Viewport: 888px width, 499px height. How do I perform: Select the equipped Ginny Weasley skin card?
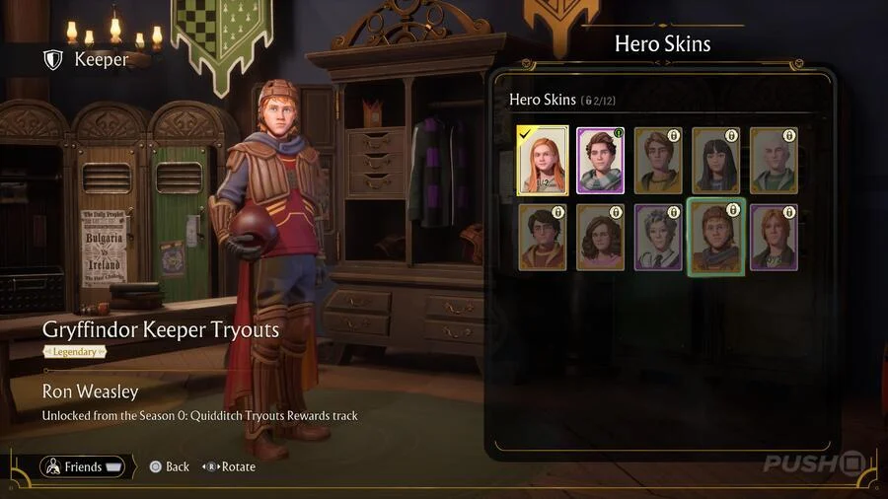[x=543, y=161]
